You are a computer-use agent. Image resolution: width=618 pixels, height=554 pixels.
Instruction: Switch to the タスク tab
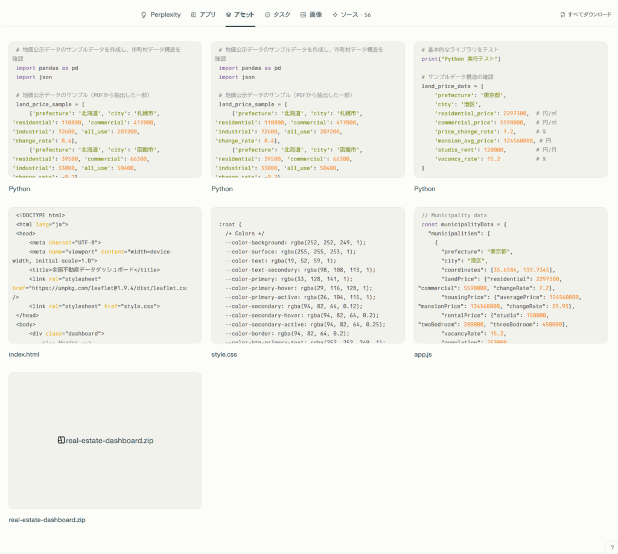(x=281, y=14)
